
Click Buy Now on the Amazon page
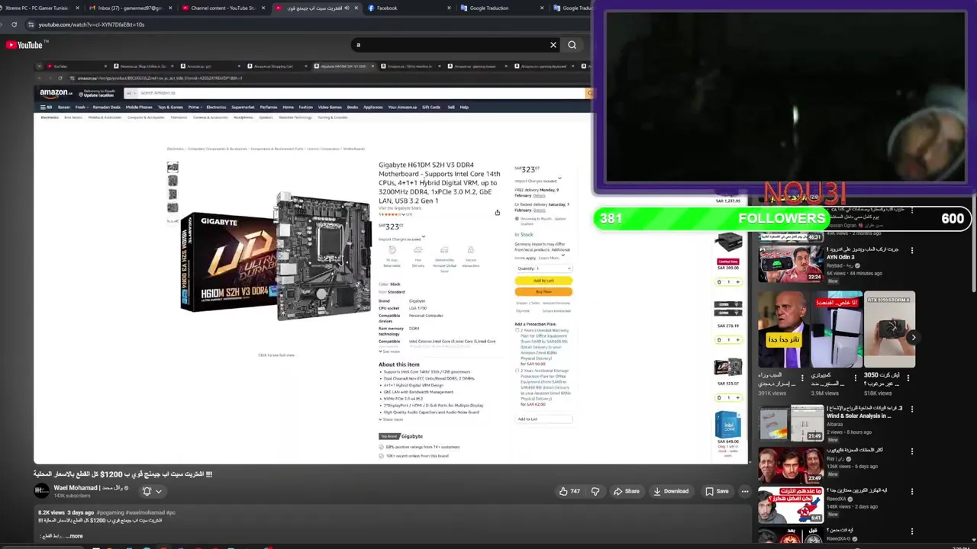coord(543,291)
